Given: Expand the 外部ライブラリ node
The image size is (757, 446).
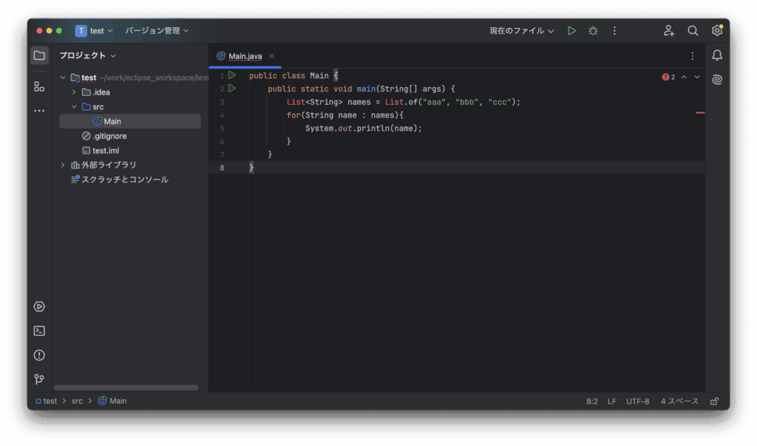Looking at the screenshot, I should coord(63,165).
